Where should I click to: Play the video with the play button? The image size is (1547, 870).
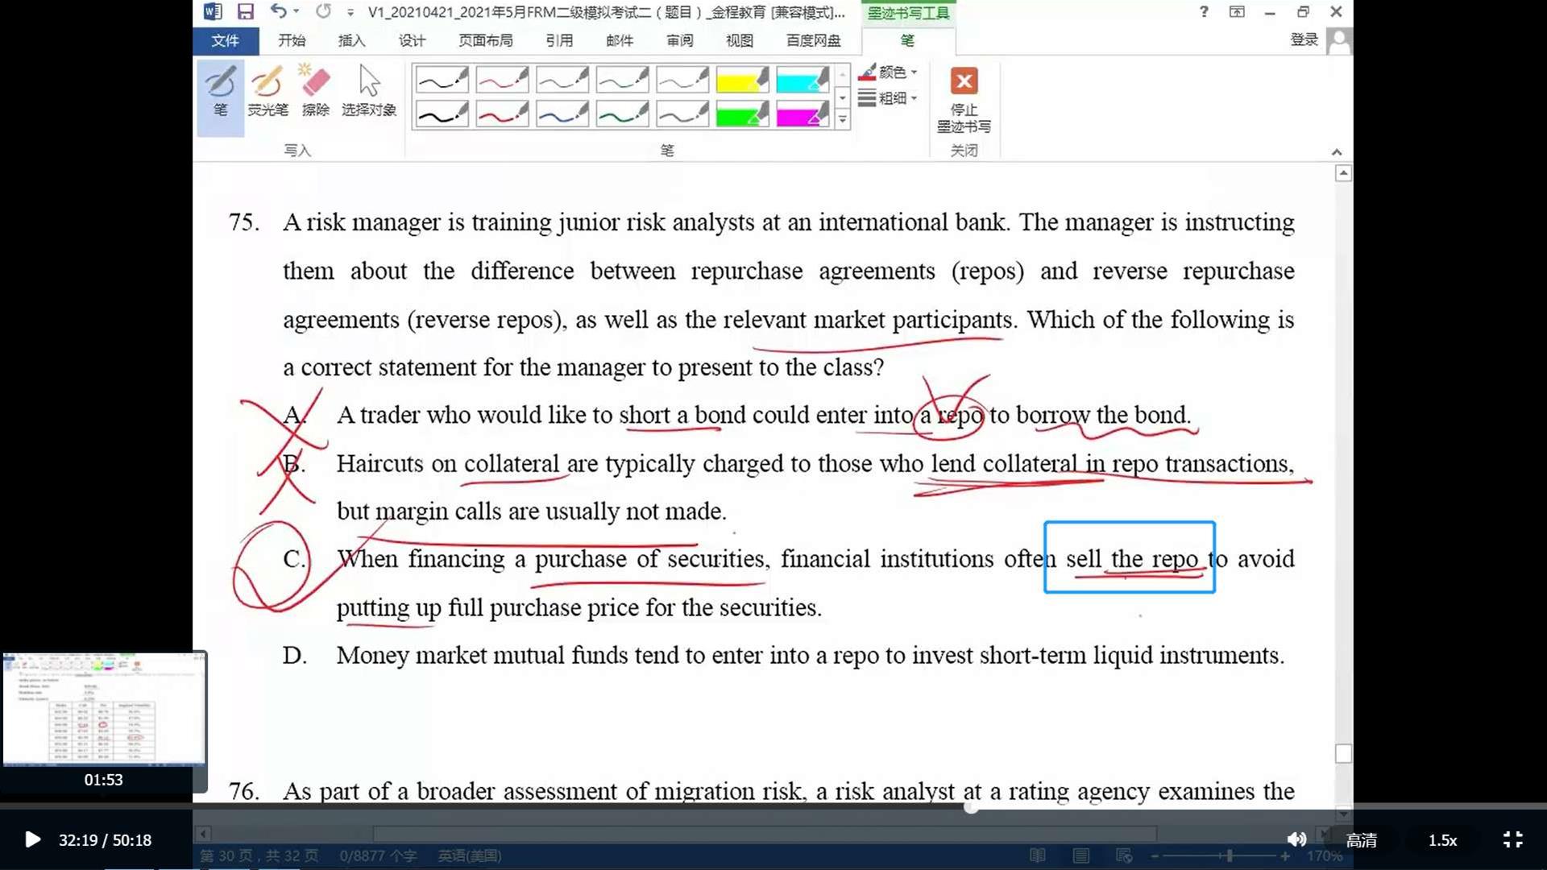32,840
